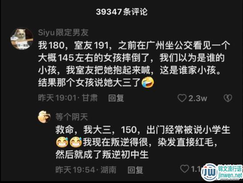The image size is (243, 183).
Task: Like the 等个阴天 reply with heart icon
Action: [184, 169]
